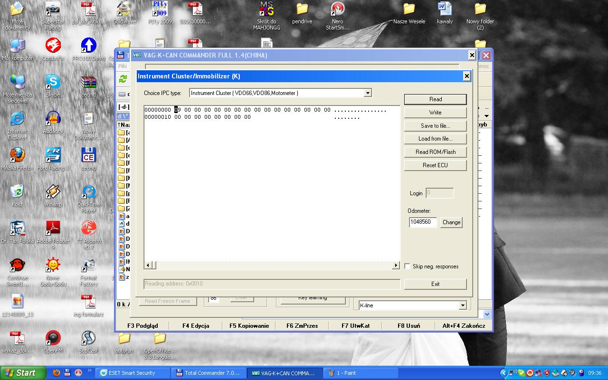The width and height of the screenshot is (608, 380).
Task: Click hex view scroll-left arrow
Action: 148,266
